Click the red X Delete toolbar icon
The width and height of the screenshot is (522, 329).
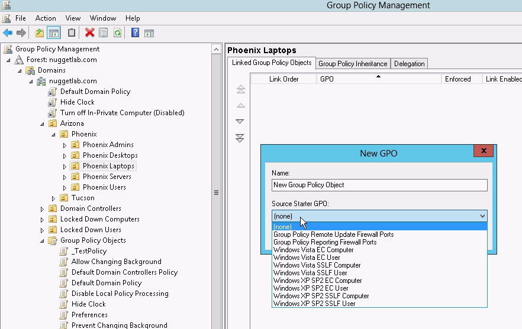click(x=89, y=32)
